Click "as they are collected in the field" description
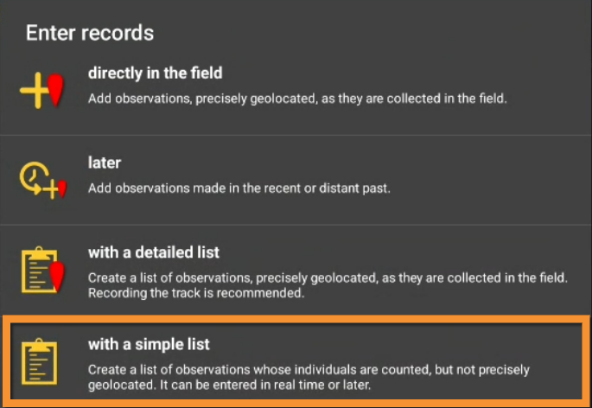The image size is (592, 408). tap(413, 99)
